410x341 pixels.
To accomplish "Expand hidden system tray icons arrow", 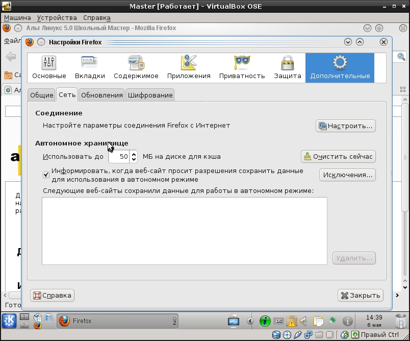I will pos(250,321).
